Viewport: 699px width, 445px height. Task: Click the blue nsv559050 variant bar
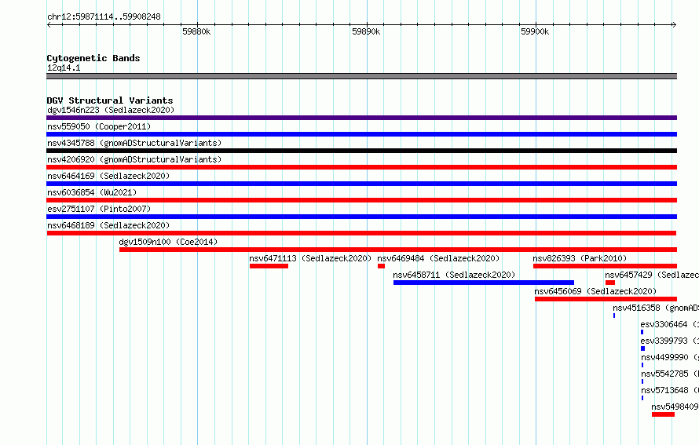tap(361, 134)
